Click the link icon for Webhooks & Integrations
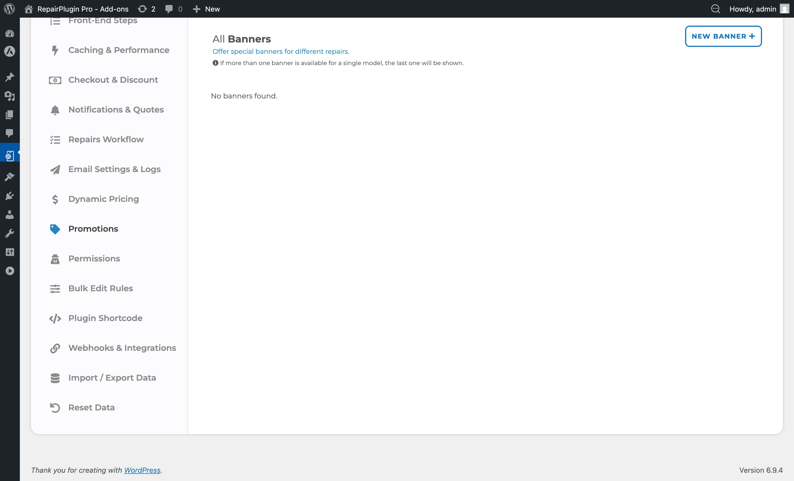Viewport: 794px width, 481px height. 55,348
